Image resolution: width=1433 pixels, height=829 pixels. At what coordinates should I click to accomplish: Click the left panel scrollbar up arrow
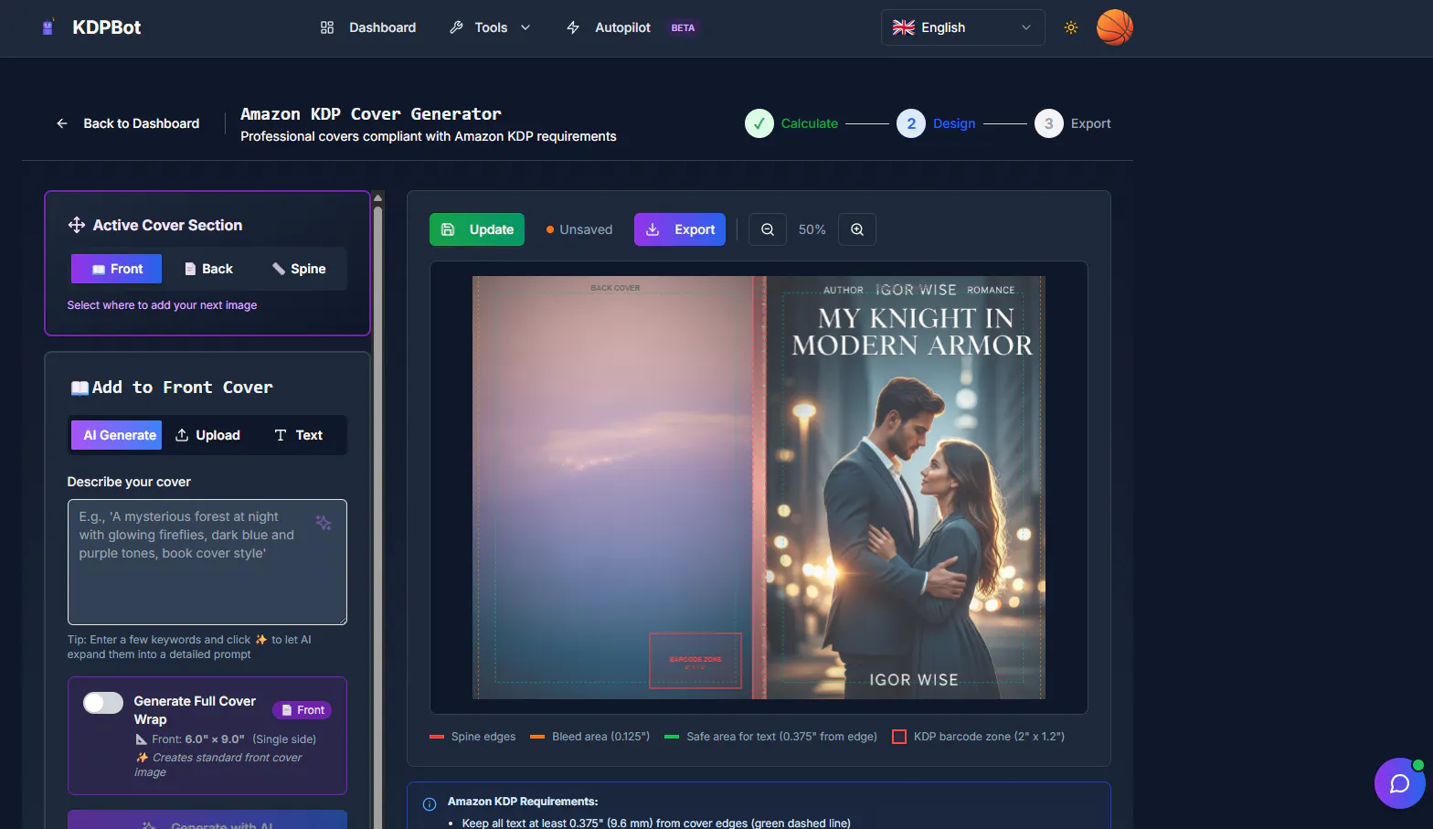click(x=377, y=197)
